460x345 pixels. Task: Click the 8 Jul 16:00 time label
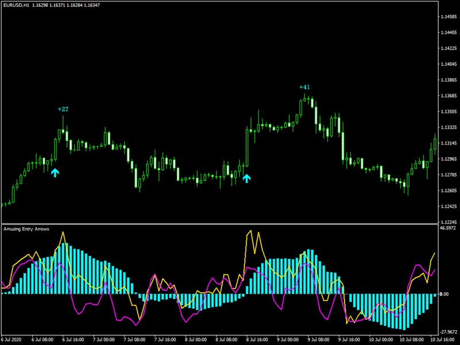257,340
